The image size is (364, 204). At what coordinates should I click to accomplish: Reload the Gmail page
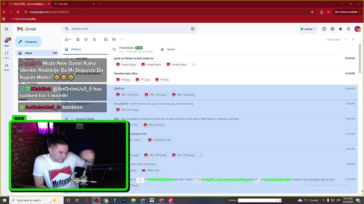pyautogui.click(x=18, y=12)
